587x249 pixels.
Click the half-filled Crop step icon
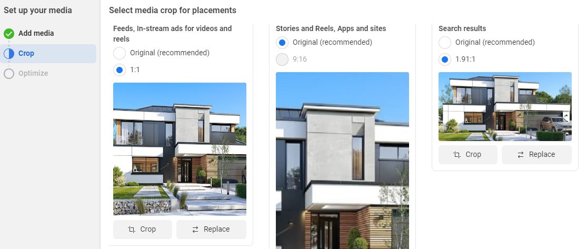(9, 54)
